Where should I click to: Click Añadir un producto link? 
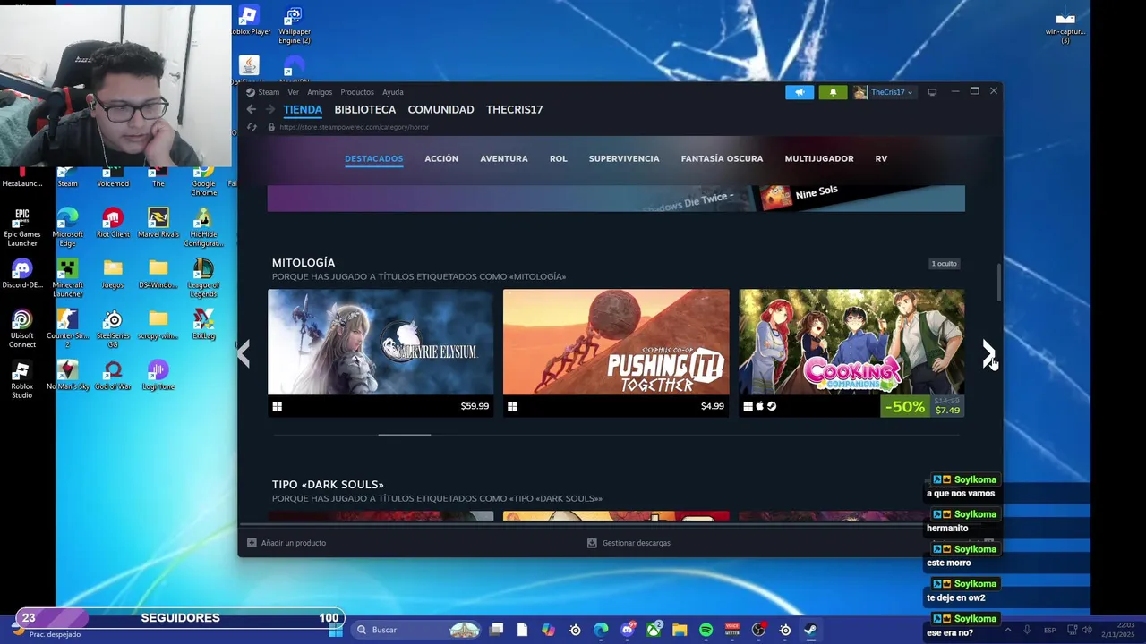(294, 543)
